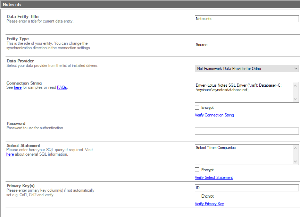Image resolution: width=300 pixels, height=217 pixels.
Task: Open the FAQs link for connection strings
Action: click(62, 88)
